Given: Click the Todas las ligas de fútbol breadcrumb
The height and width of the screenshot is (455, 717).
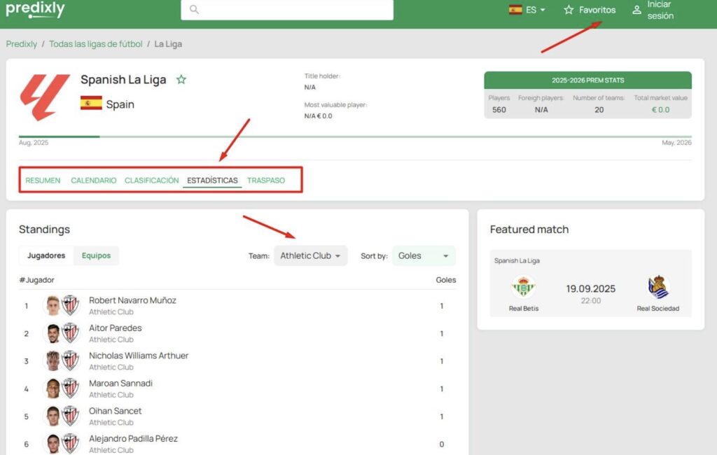Looking at the screenshot, I should [x=95, y=43].
